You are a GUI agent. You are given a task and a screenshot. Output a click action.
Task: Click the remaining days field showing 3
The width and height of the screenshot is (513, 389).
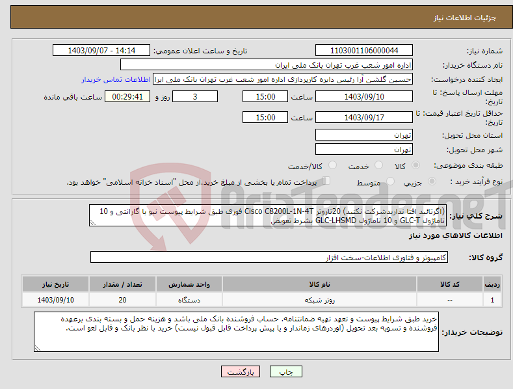[195, 96]
